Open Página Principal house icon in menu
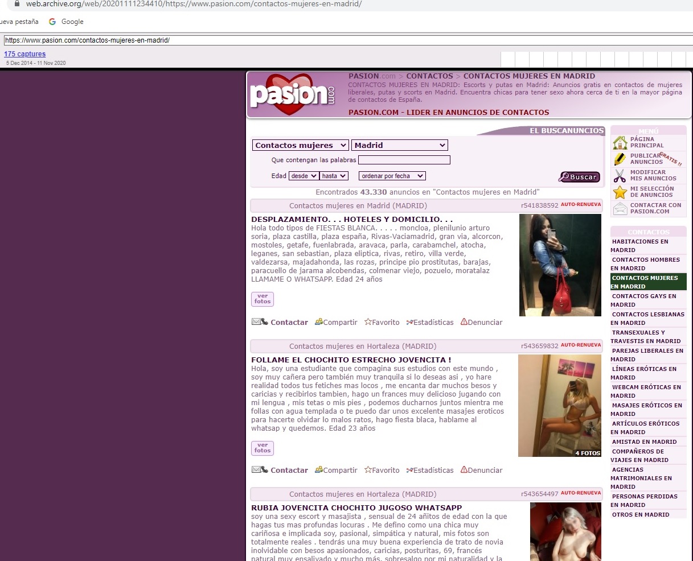693x561 pixels. tap(620, 142)
